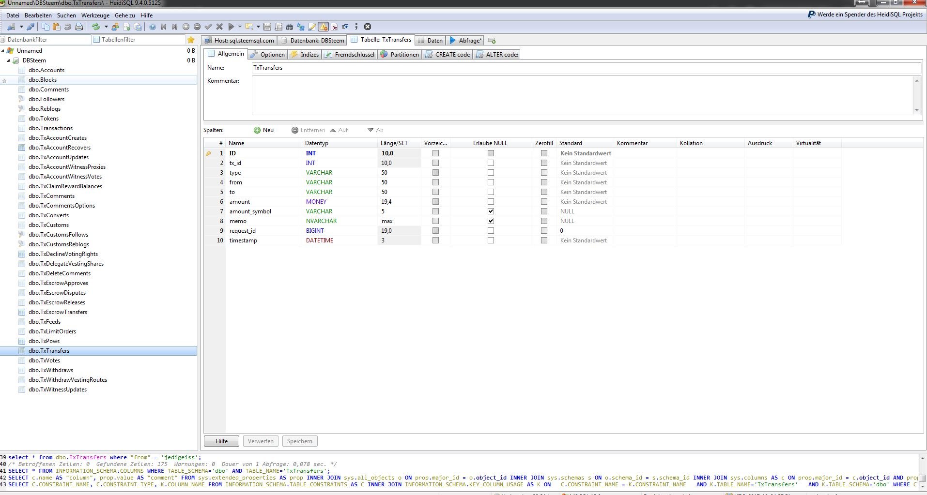Click the cancel editing X icon
927x495 pixels.
219,27
